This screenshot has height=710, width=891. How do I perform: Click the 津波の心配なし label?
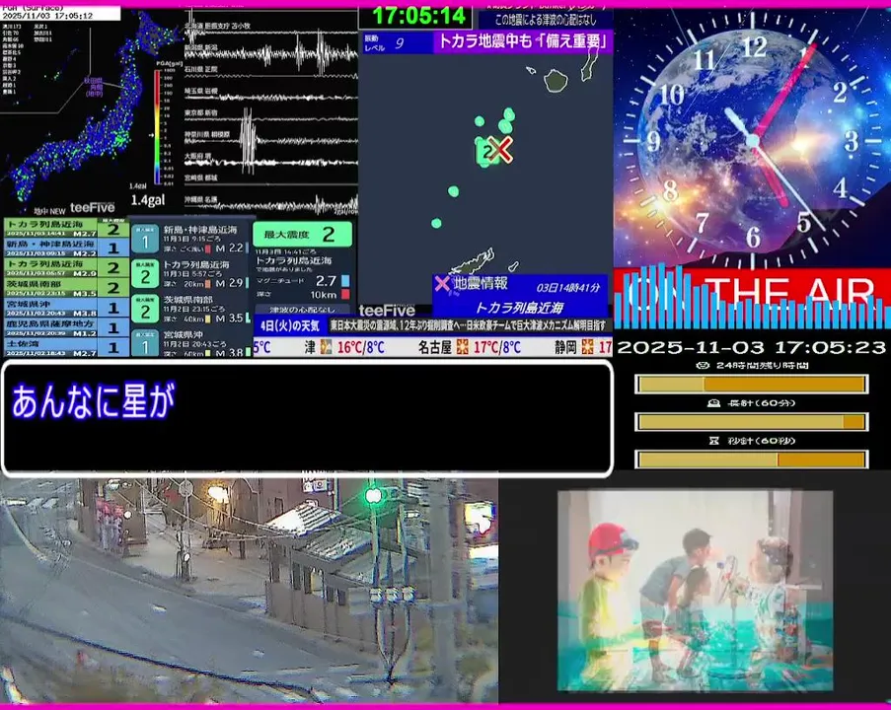(302, 310)
